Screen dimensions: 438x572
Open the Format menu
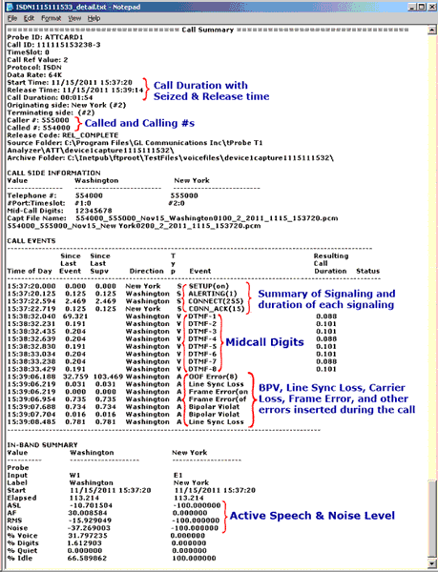click(x=52, y=18)
